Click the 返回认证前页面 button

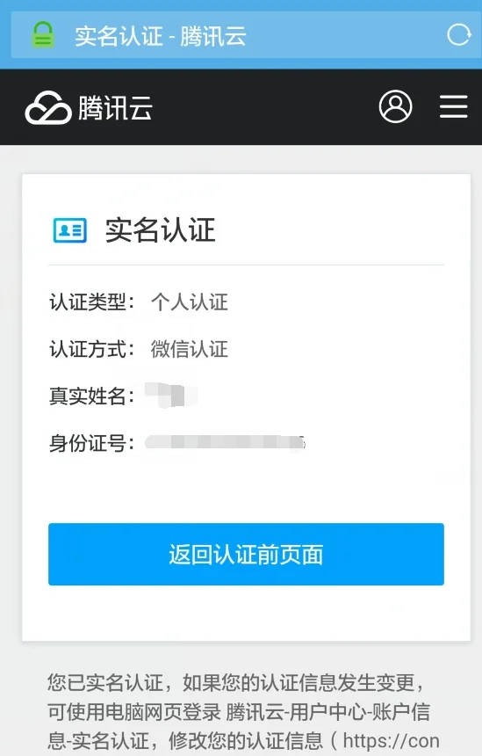[246, 554]
